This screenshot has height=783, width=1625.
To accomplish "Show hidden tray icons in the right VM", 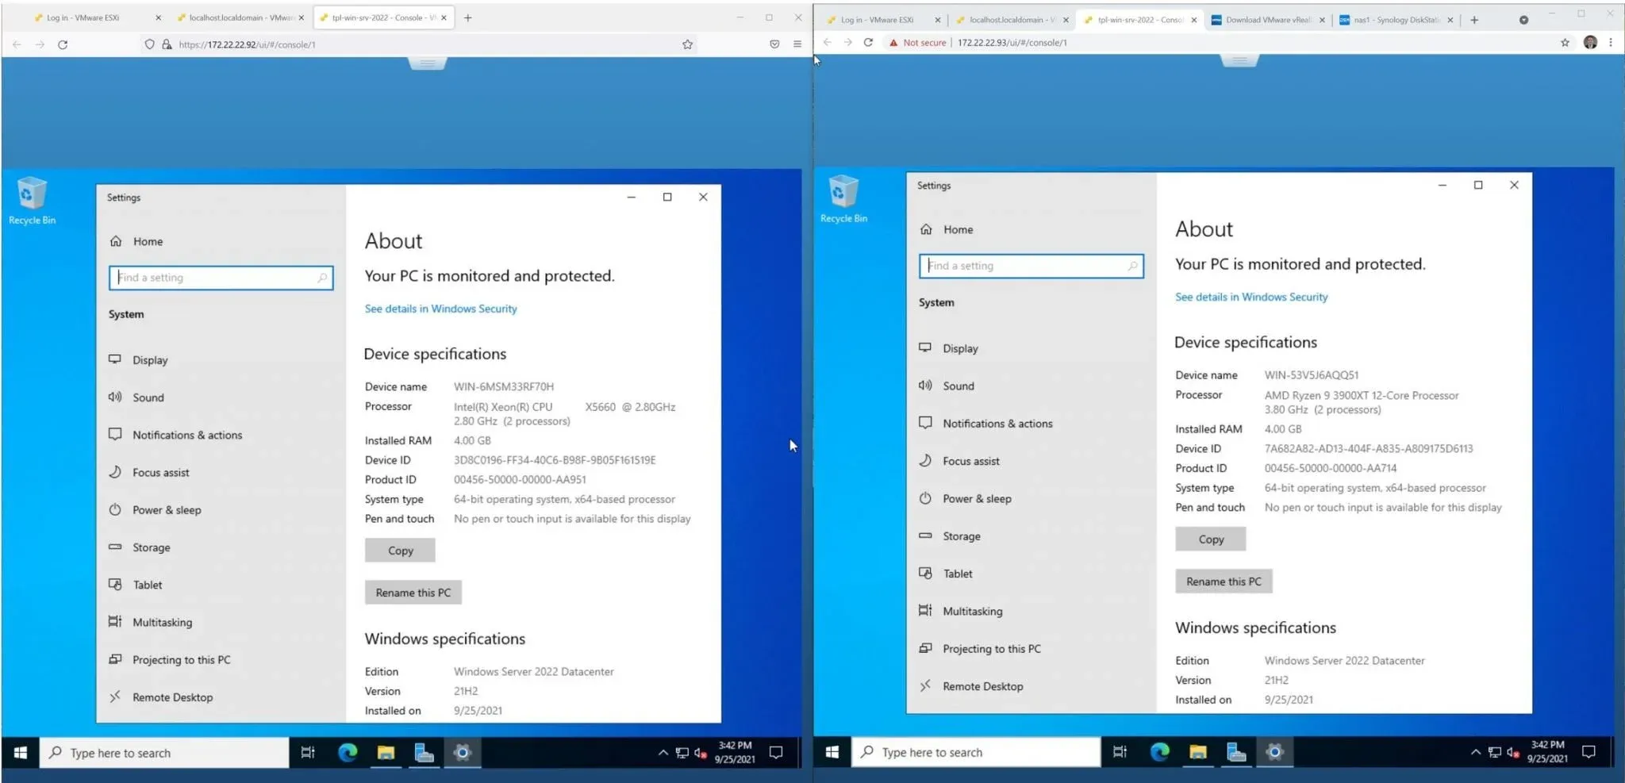I will (1475, 752).
